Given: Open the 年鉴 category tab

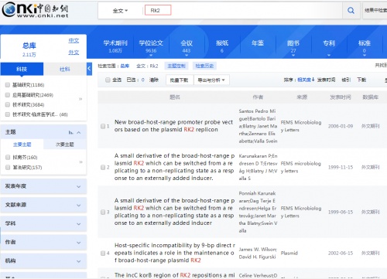Looking at the screenshot, I should [258, 43].
